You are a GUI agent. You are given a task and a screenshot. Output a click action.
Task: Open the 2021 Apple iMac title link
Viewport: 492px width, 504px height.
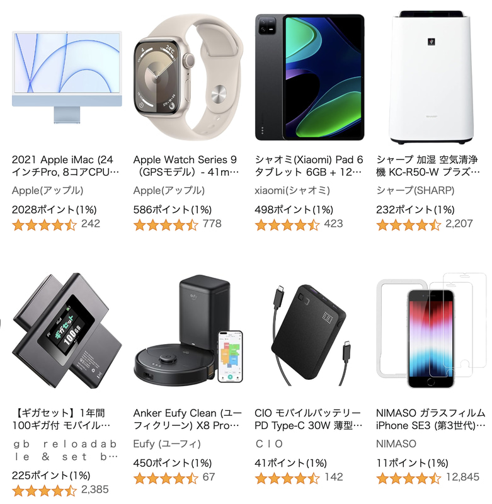click(66, 166)
